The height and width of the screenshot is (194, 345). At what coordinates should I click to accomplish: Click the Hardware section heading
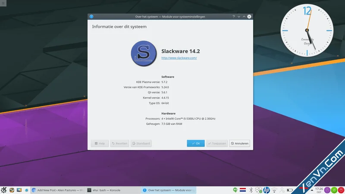(168, 113)
